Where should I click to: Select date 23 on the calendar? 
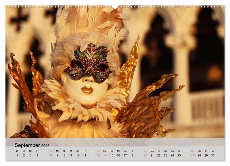[165, 155]
